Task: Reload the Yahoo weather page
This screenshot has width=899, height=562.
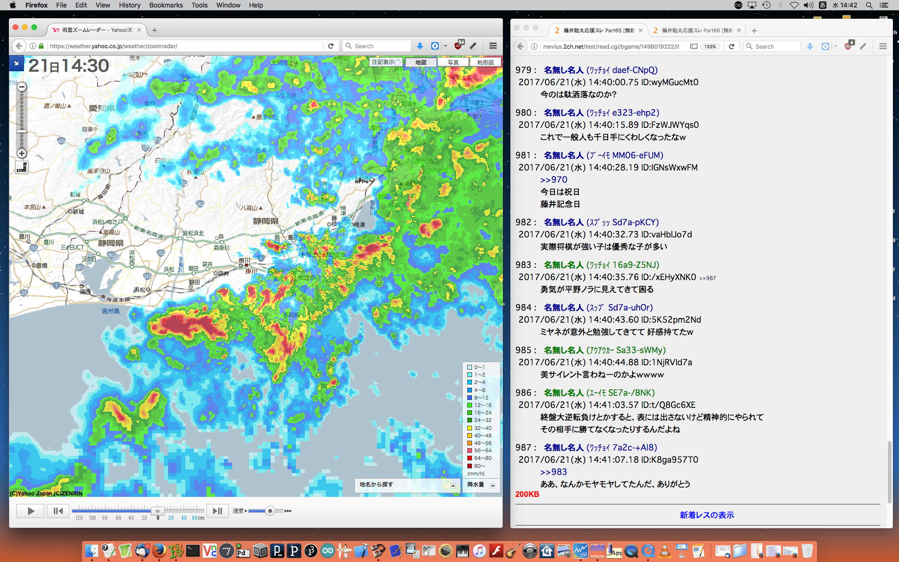Action: click(331, 46)
